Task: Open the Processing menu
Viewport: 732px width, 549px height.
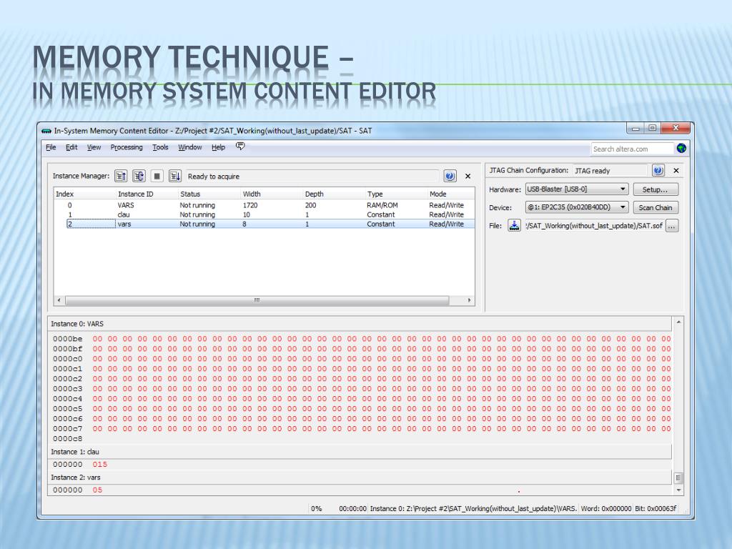Action: (127, 147)
